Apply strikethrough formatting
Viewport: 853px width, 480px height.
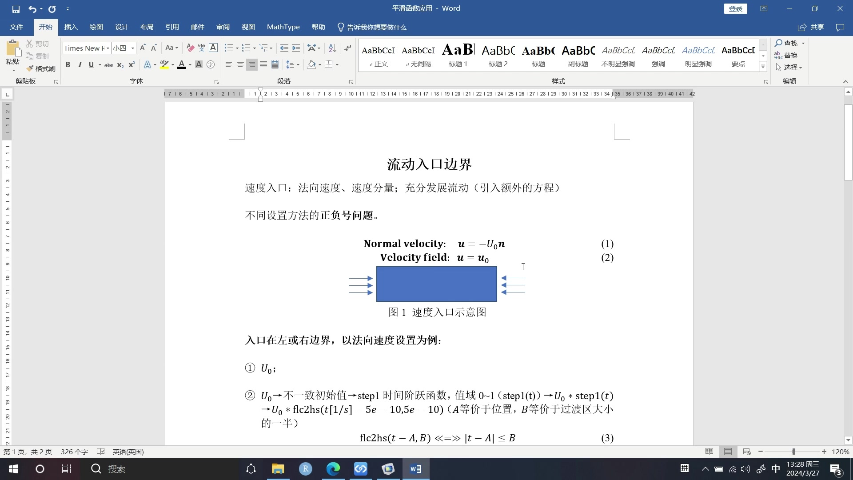[108, 65]
